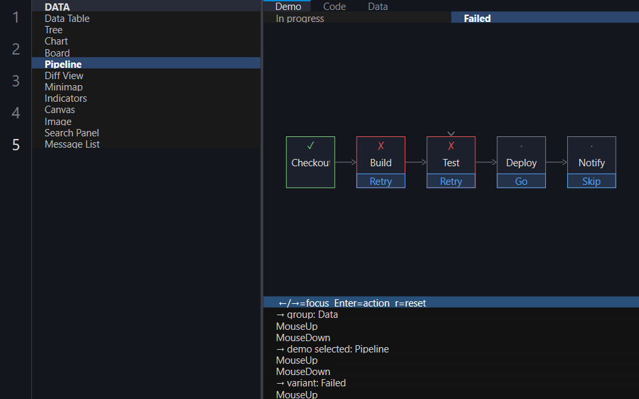Screen dimensions: 639x399
Task: Select the Pipeline demo entry
Action: (146, 64)
